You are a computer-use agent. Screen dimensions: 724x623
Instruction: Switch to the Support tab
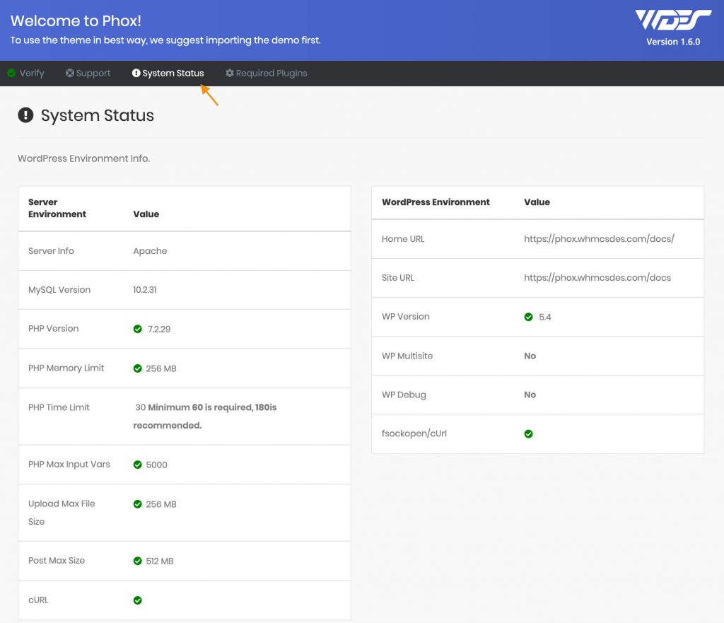(x=88, y=73)
